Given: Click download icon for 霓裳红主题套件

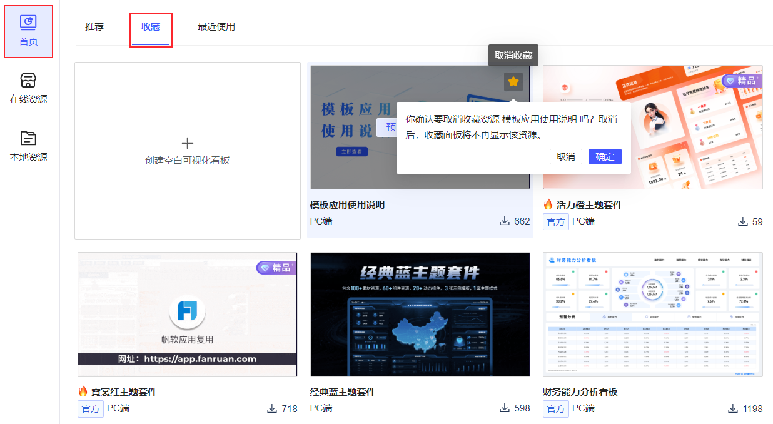Looking at the screenshot, I should click(272, 408).
